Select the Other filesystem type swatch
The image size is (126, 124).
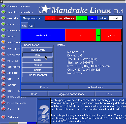103,18
